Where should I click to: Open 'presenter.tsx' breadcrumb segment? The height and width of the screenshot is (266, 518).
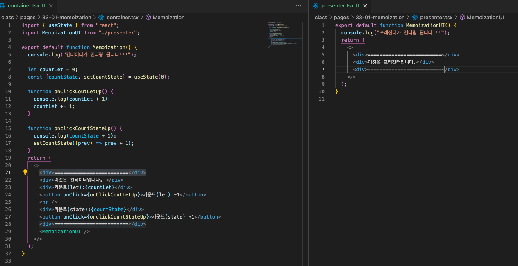[x=436, y=18]
